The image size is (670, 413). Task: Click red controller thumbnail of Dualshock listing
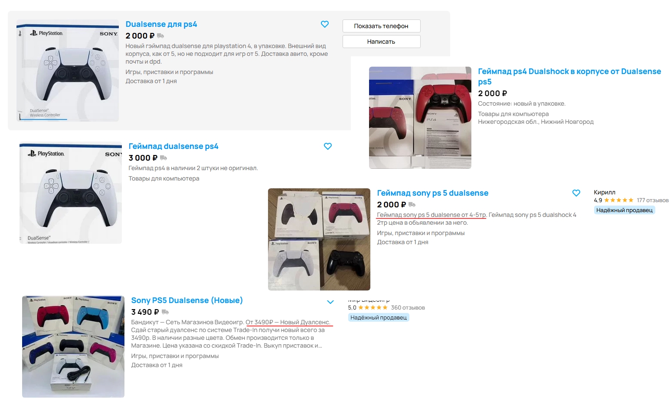click(x=420, y=118)
